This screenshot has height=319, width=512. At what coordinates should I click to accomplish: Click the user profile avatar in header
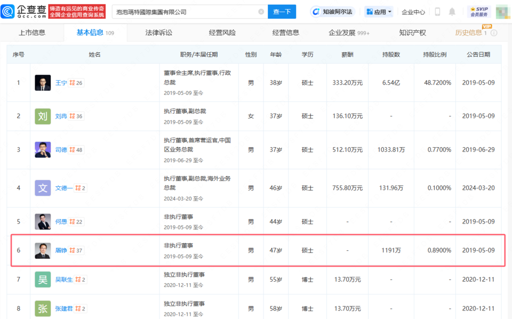502,12
